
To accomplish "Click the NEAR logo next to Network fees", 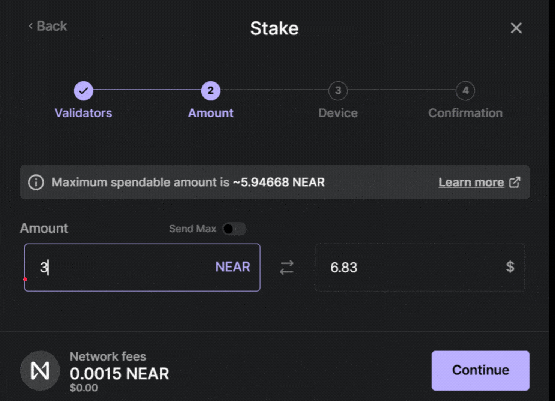I will coord(40,370).
